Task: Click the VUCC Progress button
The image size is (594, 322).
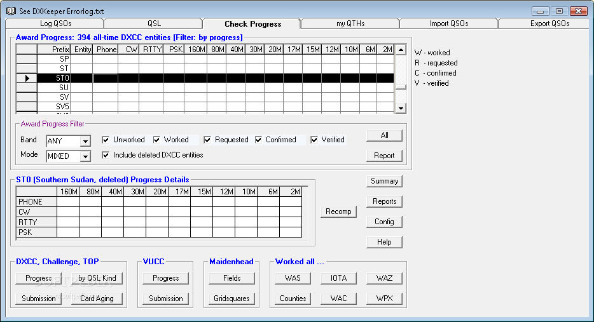Action: pyautogui.click(x=165, y=278)
